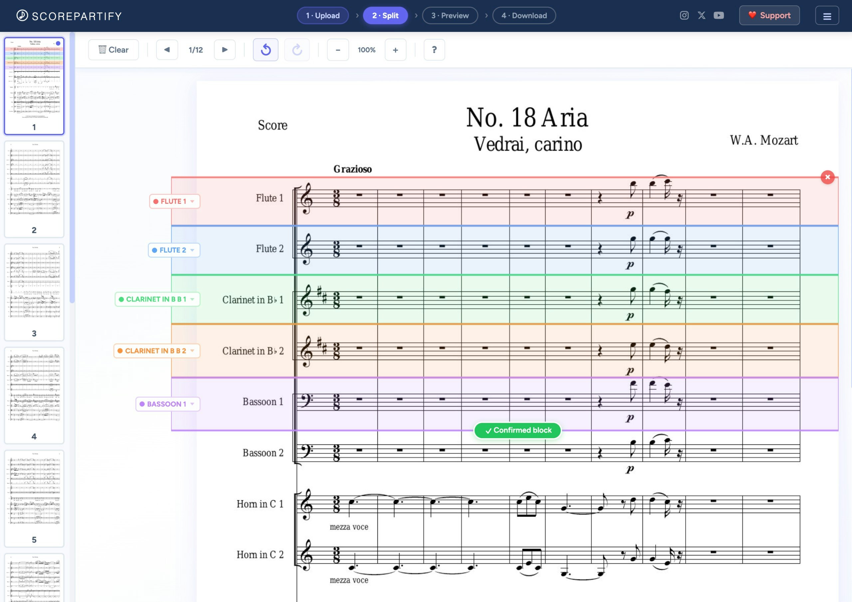Undo the last split action
This screenshot has height=602, width=852.
pos(265,50)
